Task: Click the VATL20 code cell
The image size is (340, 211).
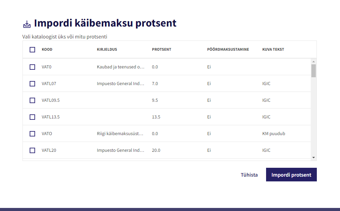Action: 49,150
